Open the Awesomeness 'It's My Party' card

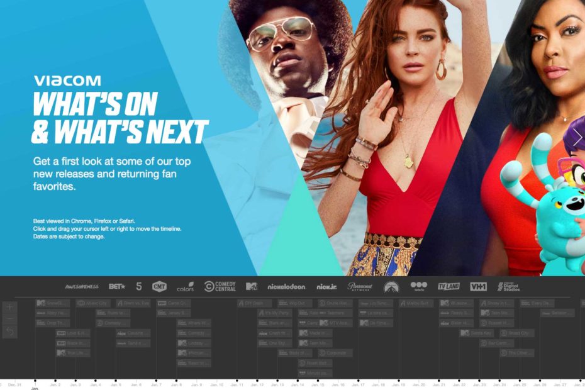(275, 313)
